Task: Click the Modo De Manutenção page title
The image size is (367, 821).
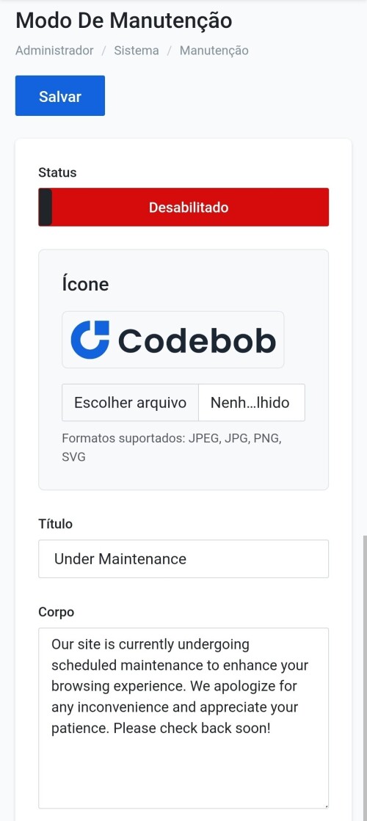Action: pos(123,21)
